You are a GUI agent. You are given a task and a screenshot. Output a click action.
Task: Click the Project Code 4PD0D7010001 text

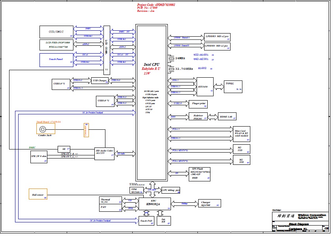[x=156, y=5]
